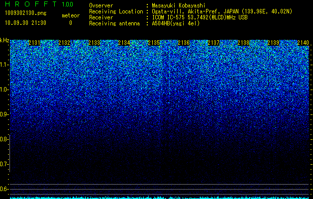313x199 pixels.
Task: Click the 0.7 kHz axis label
Action: tap(4, 164)
